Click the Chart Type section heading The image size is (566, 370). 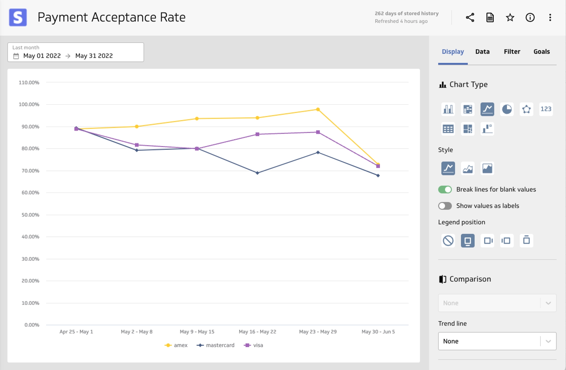click(463, 85)
